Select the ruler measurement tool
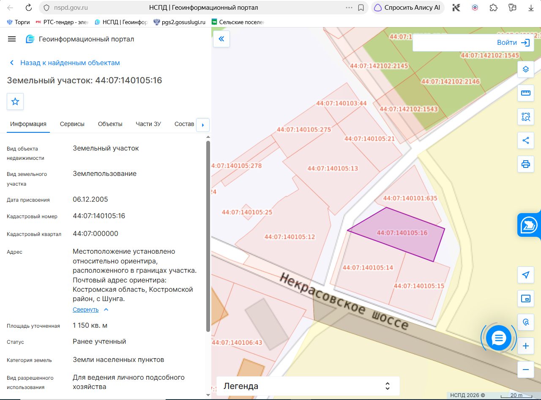Image resolution: width=541 pixels, height=400 pixels. point(526,93)
